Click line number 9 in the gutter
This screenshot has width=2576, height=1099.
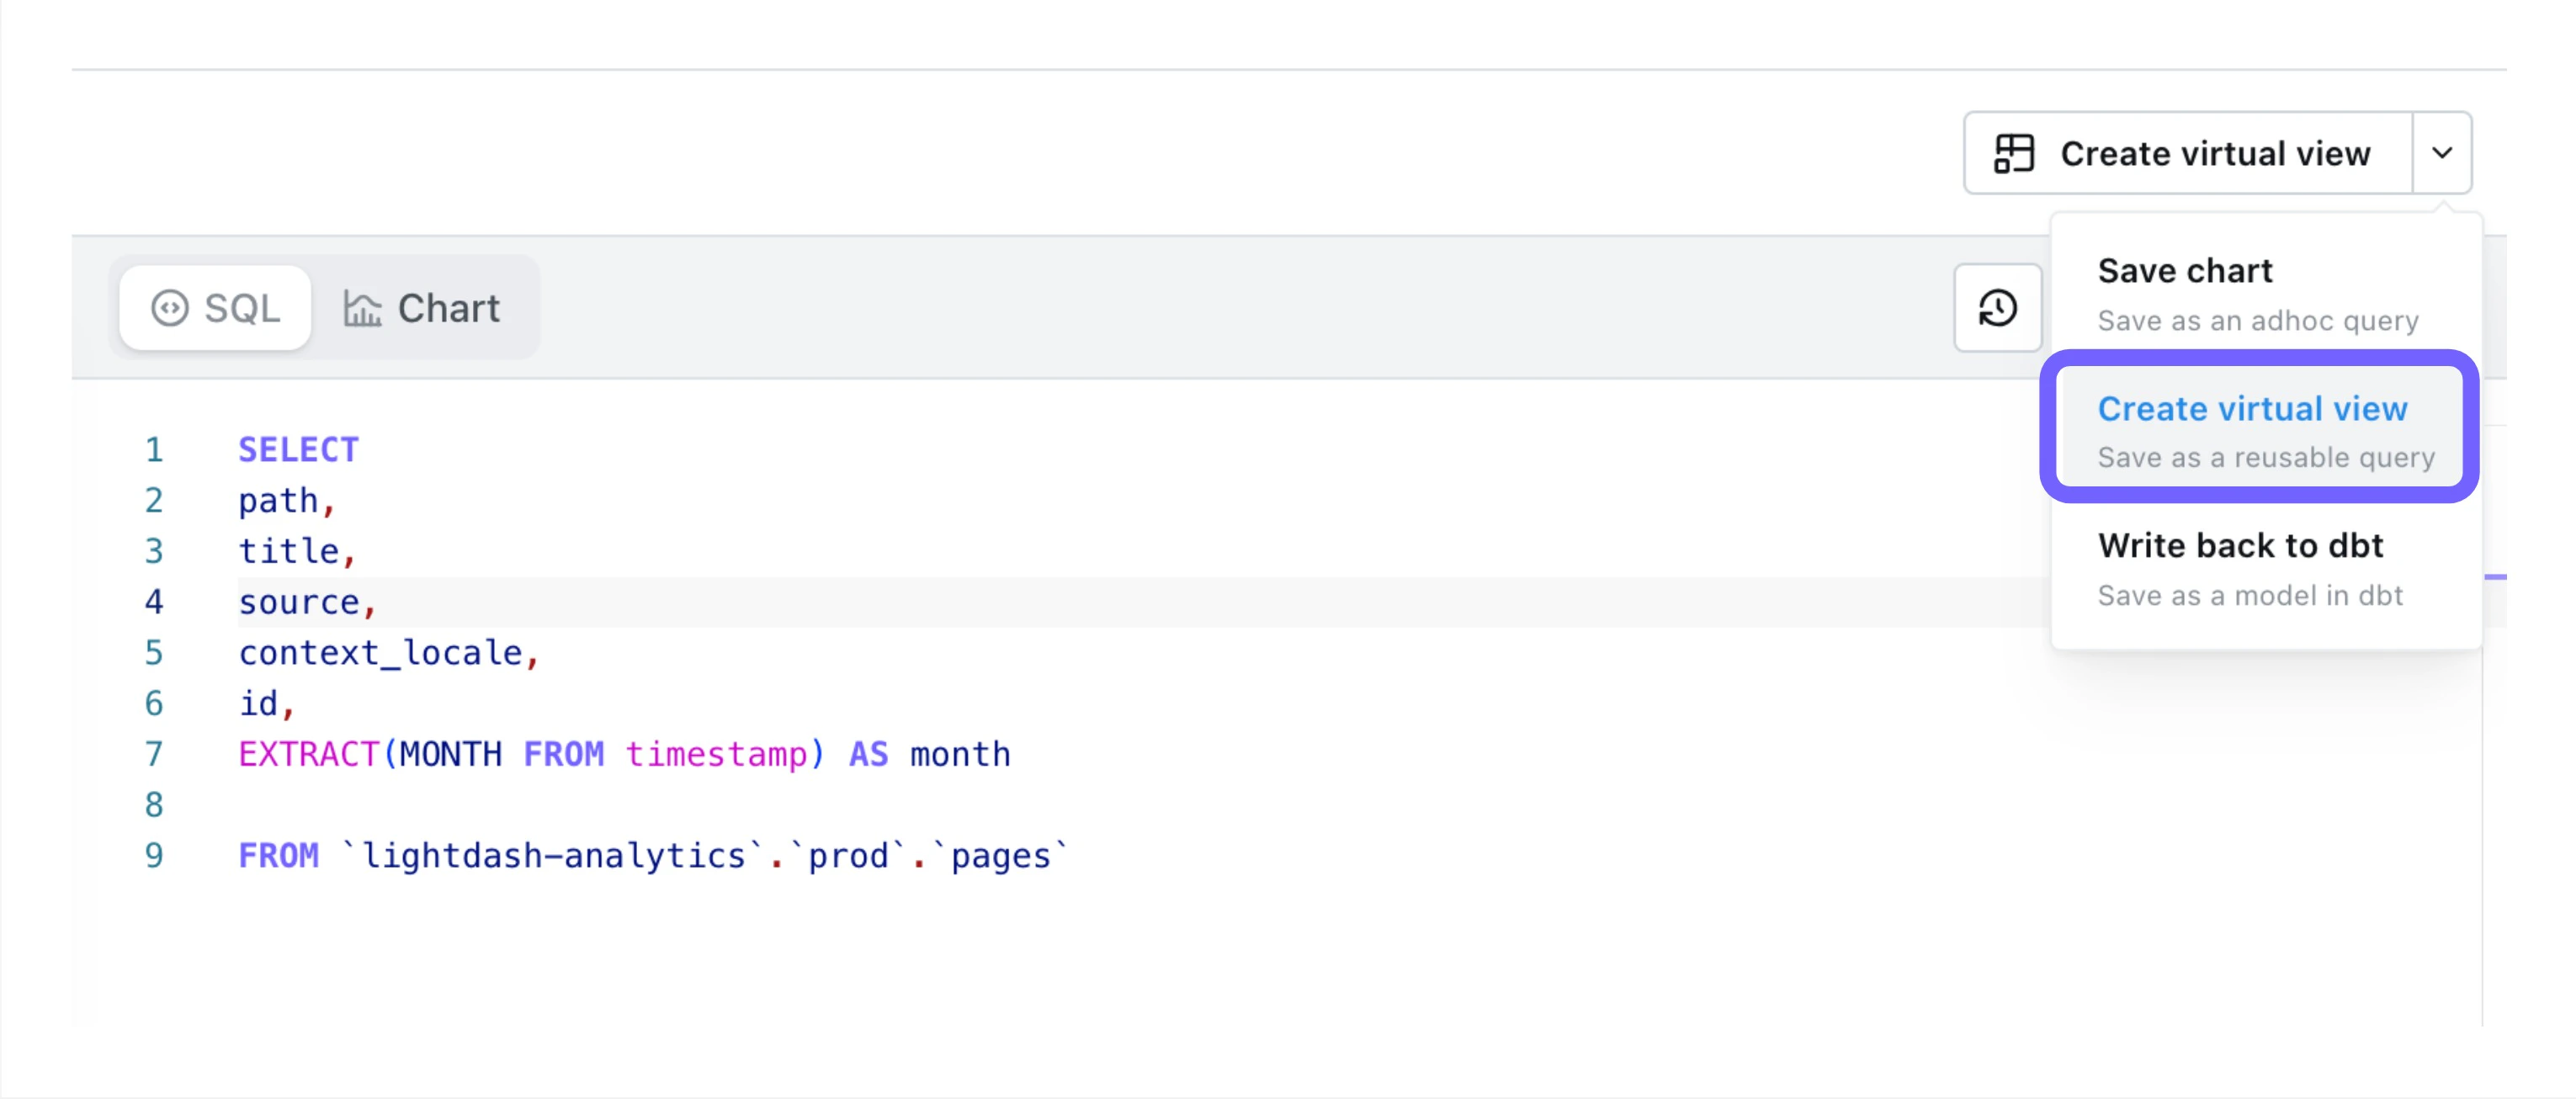point(154,856)
